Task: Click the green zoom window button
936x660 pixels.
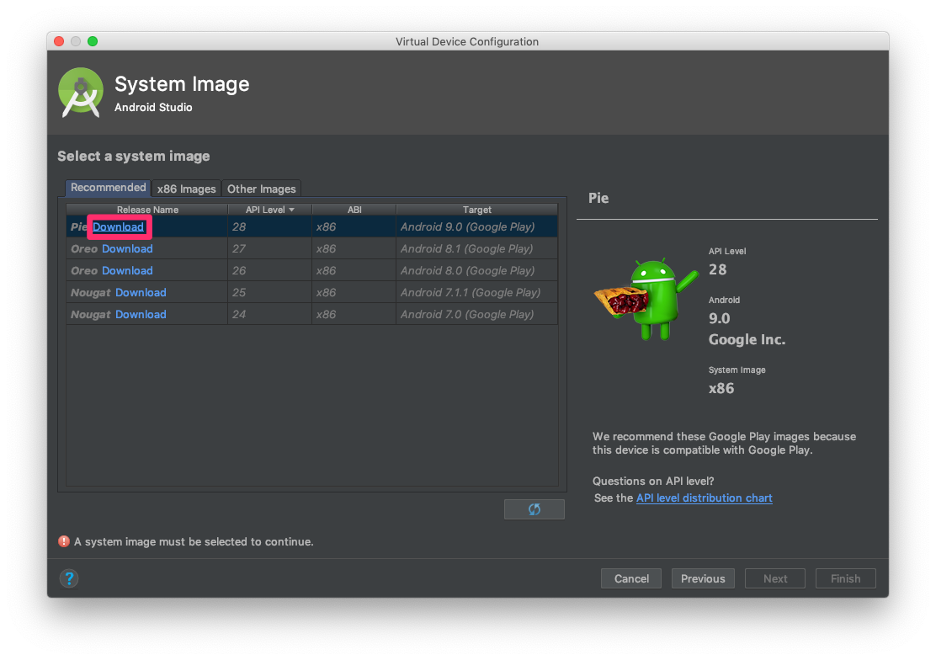Action: pyautogui.click(x=93, y=41)
